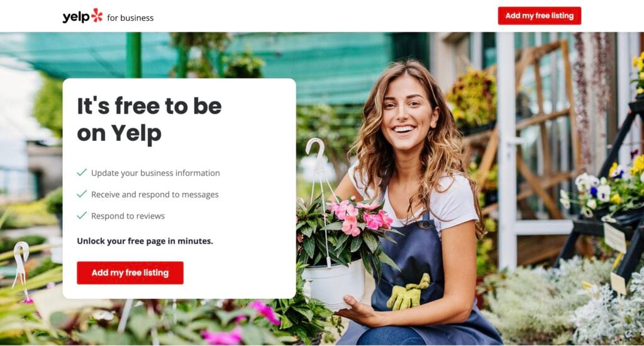Click the 'Receive and respond to messages' text
Image resolution: width=644 pixels, height=346 pixels.
tap(155, 194)
